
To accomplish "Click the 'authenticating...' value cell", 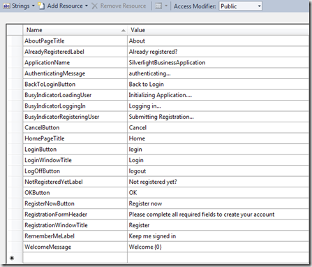I will pyautogui.click(x=218, y=73).
